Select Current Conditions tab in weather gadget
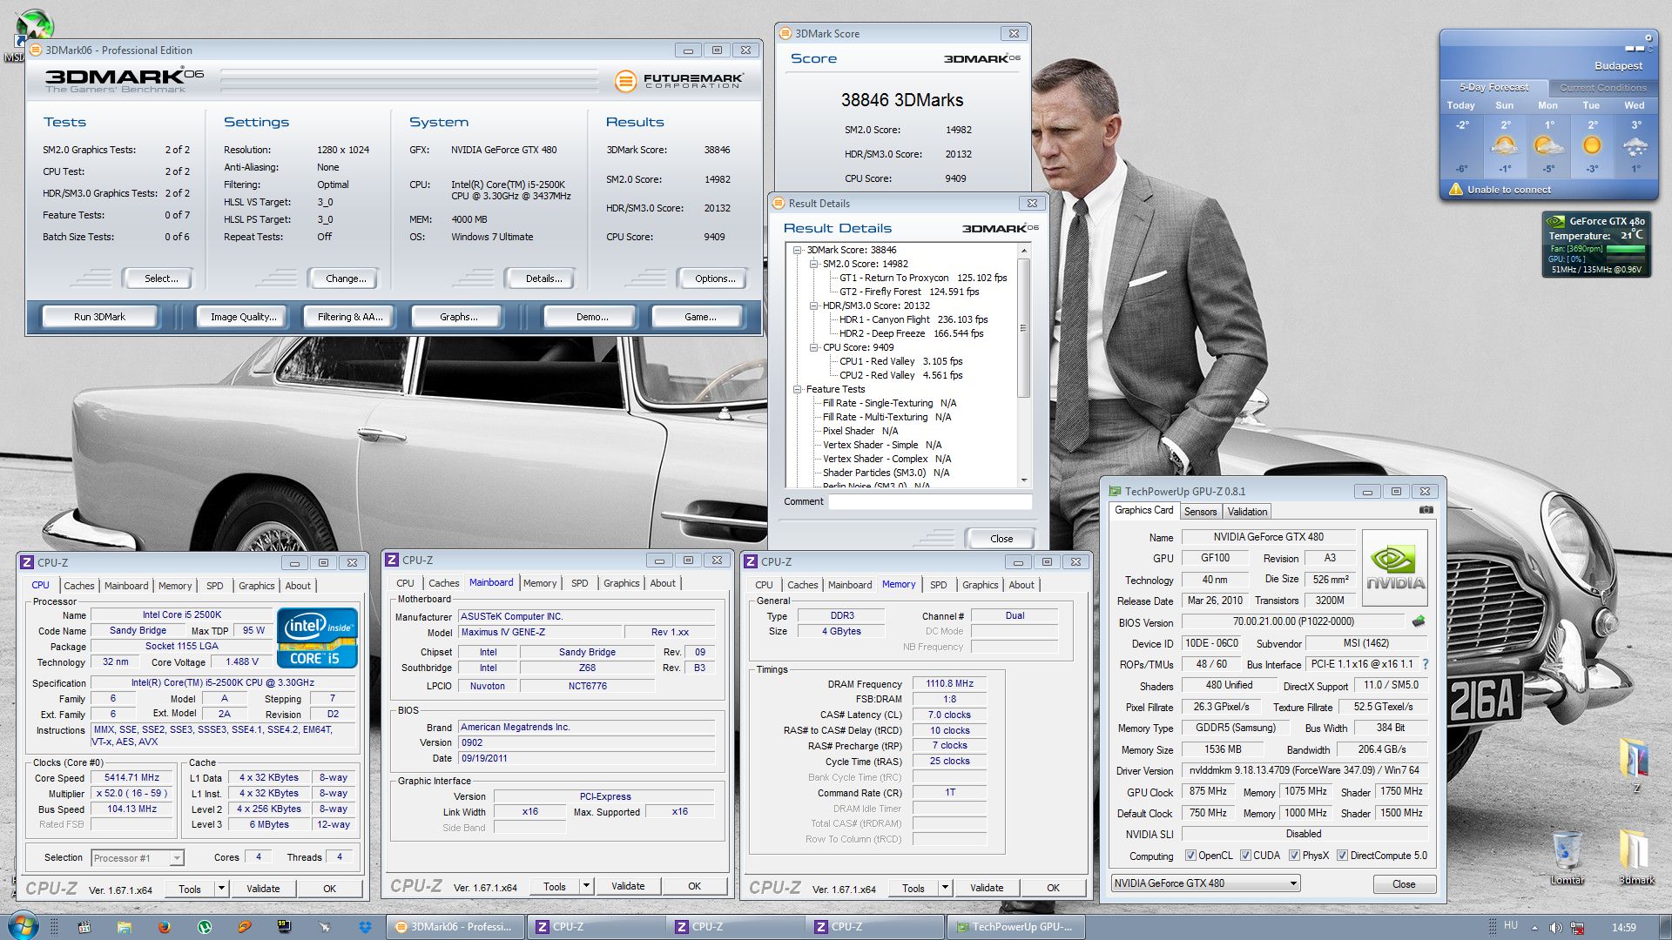 point(1602,88)
